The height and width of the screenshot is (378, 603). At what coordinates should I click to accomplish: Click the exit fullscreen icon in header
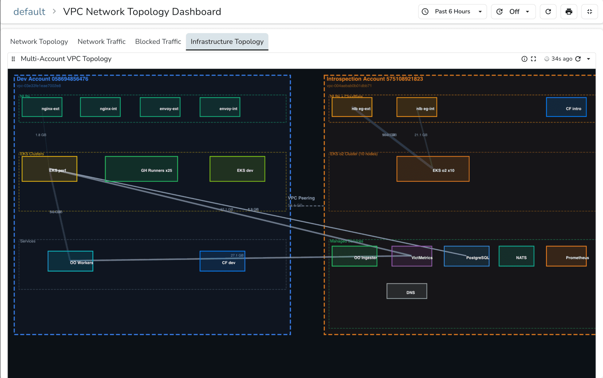point(589,12)
